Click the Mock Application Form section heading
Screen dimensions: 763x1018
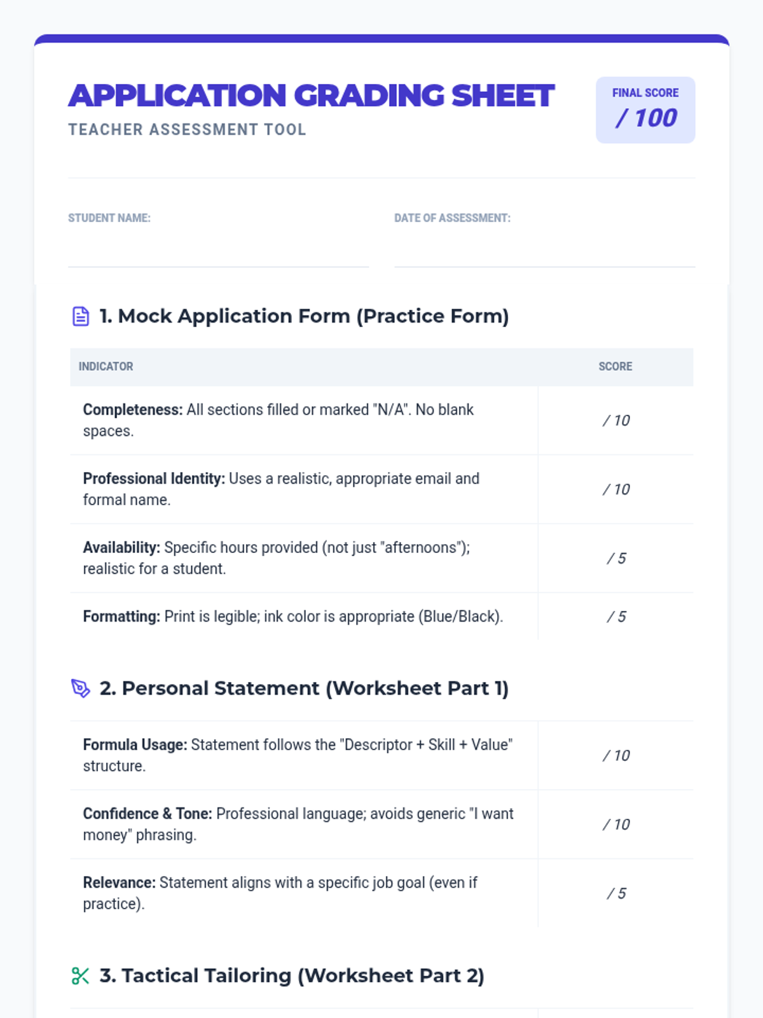point(304,316)
